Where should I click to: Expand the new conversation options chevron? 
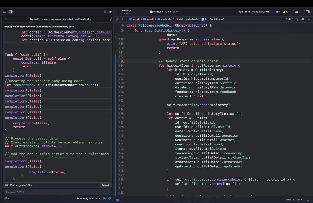pyautogui.click(x=10, y=19)
